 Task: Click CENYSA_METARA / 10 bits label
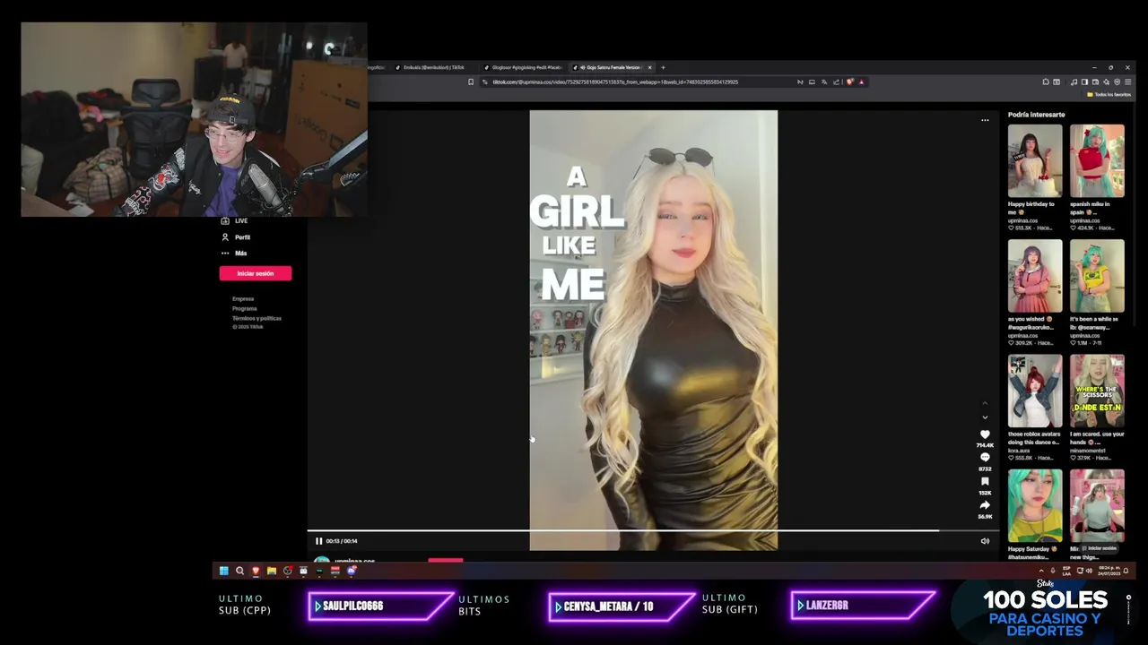[x=621, y=606]
